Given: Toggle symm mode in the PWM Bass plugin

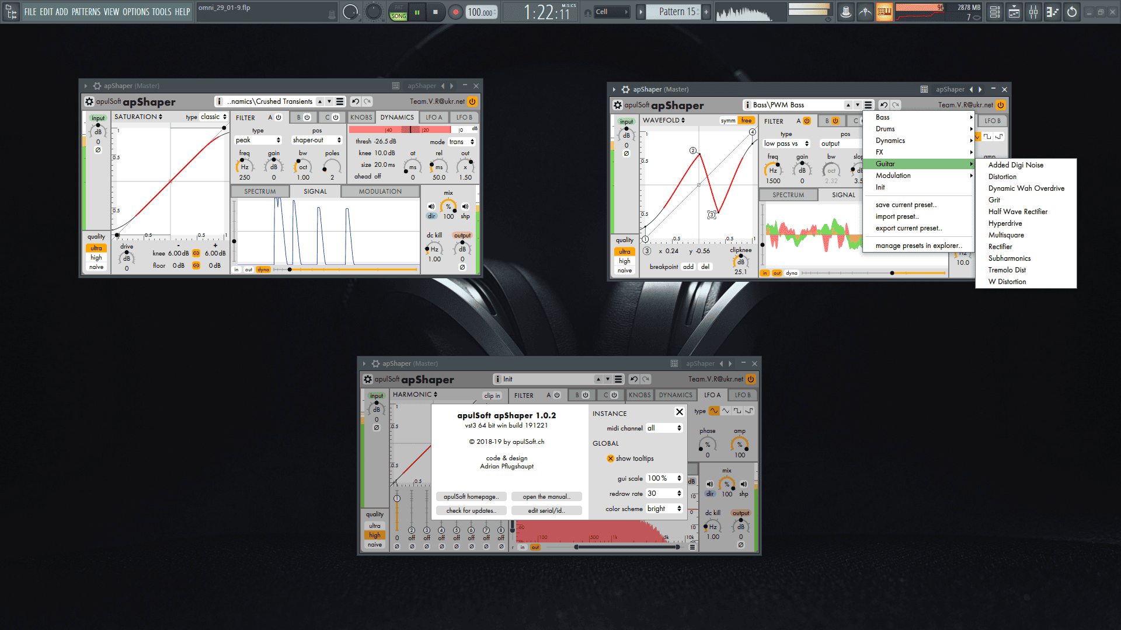Looking at the screenshot, I should [728, 121].
